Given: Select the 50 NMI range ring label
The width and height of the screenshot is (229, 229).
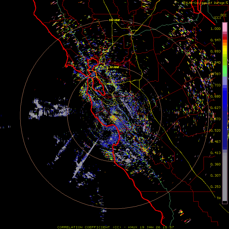Looking at the screenshot, I should tap(114, 67).
